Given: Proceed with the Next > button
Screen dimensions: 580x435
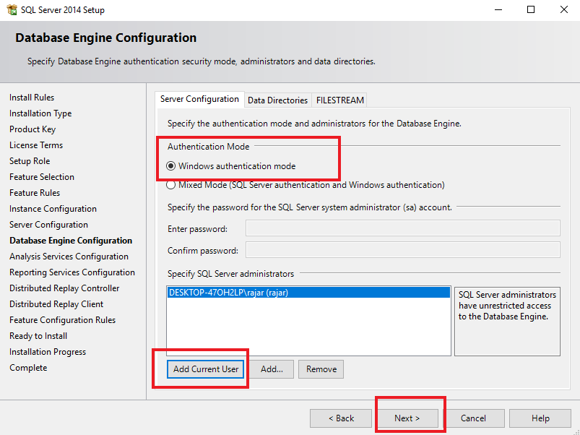Looking at the screenshot, I should 407,418.
